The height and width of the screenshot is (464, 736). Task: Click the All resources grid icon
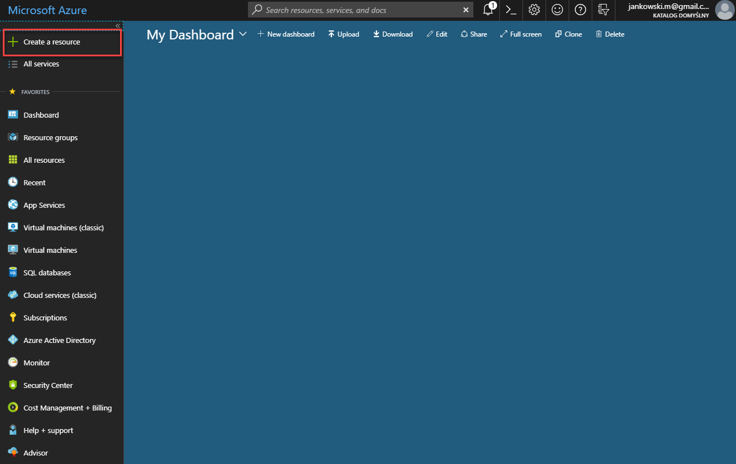pos(13,160)
